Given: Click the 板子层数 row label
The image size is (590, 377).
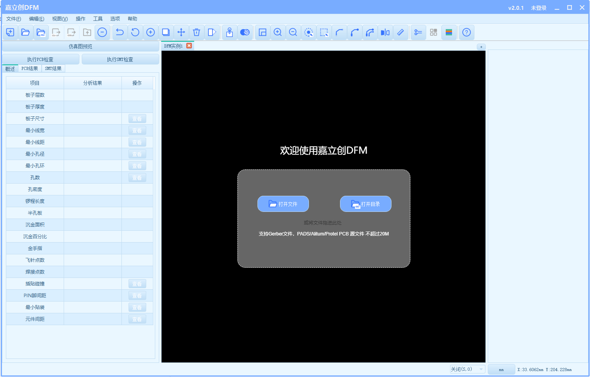Looking at the screenshot, I should (35, 95).
